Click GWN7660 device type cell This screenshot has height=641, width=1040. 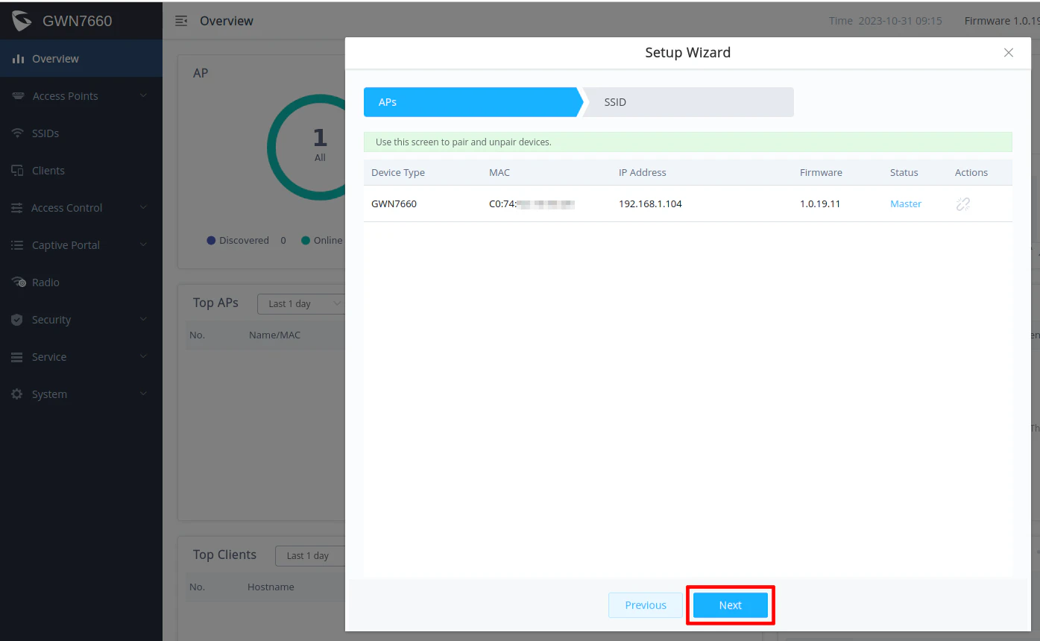(x=394, y=203)
